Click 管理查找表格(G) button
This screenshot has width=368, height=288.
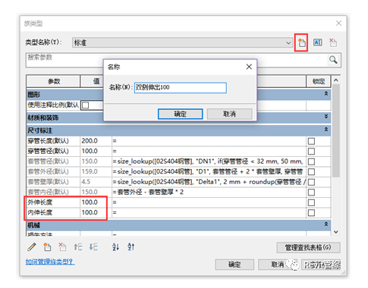pyautogui.click(x=308, y=248)
